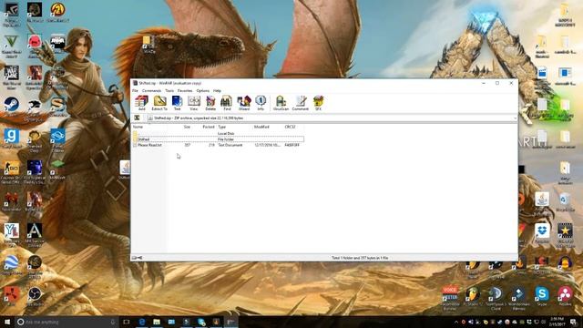Open the Minecraft desktop shortcut
This screenshot has height=328, width=583.
click(x=57, y=169)
